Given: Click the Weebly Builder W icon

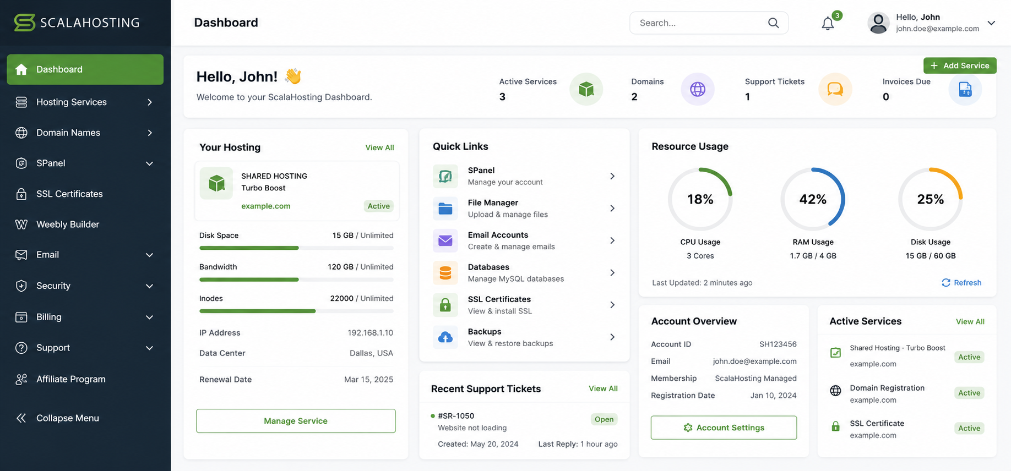Looking at the screenshot, I should (21, 224).
